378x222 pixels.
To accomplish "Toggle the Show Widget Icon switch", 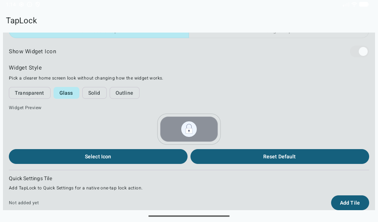I will (x=360, y=51).
